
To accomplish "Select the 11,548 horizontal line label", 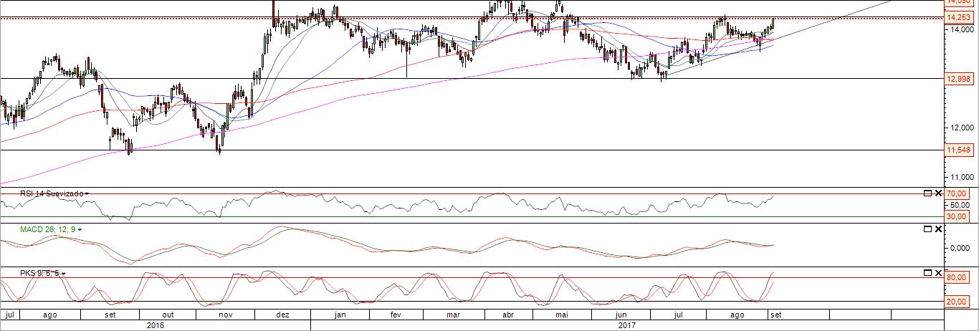I will [958, 150].
